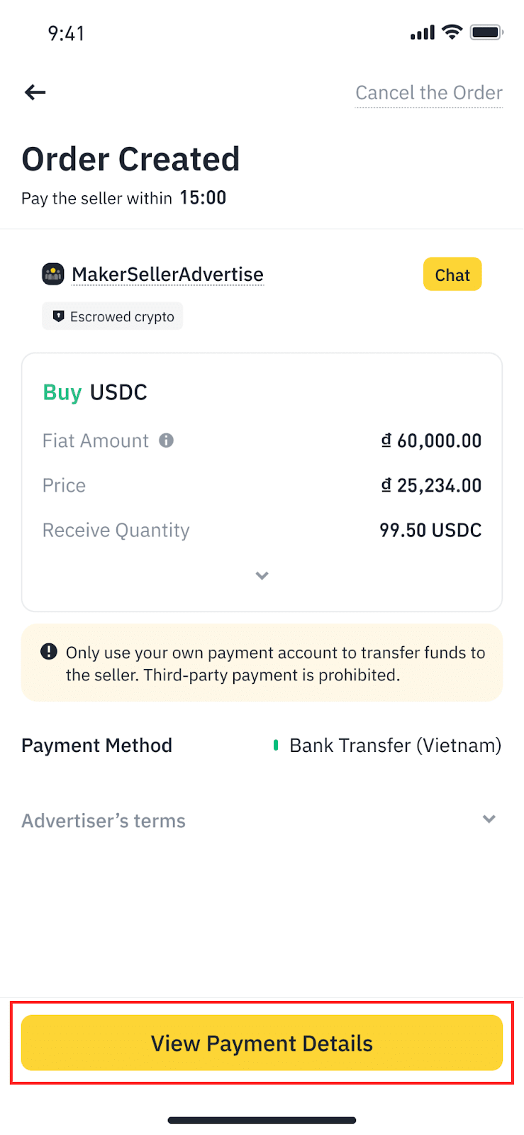Viewport: 524px width, 1135px height.
Task: Click the 99.50 USDC receive quantity value
Action: [x=430, y=530]
